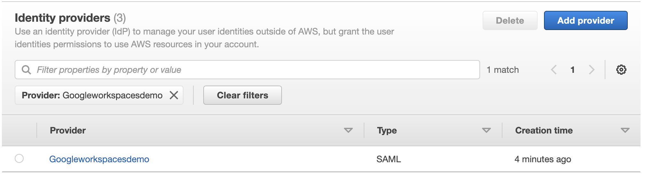Viewport: 645px width, 175px height.
Task: Click the Creation time sort arrow
Action: (625, 130)
